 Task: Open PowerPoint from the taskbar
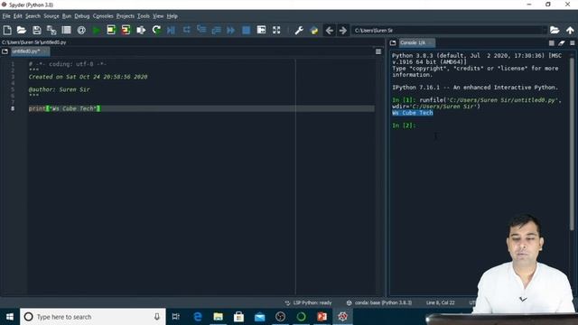(322, 317)
